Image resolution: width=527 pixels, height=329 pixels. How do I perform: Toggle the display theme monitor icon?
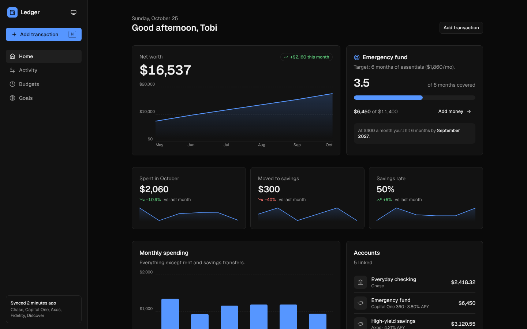tap(74, 12)
